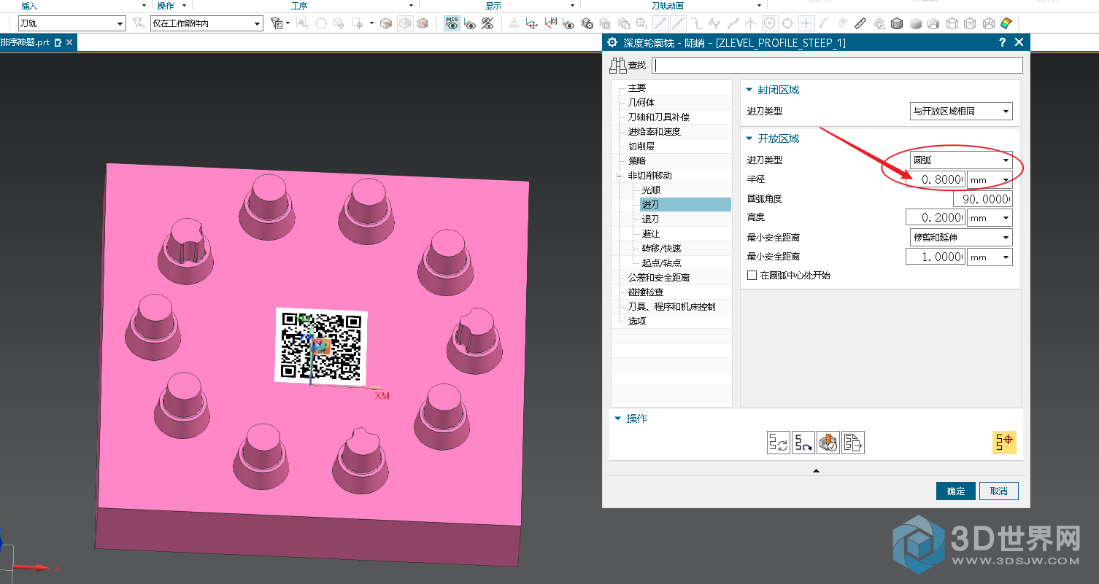1099x584 pixels.
Task: Click the pop-out icon on 排序神题.prt tab
Action: click(x=58, y=42)
